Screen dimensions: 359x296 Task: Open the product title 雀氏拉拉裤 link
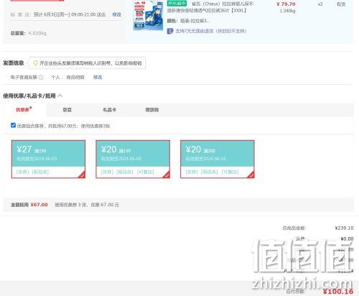[210, 7]
